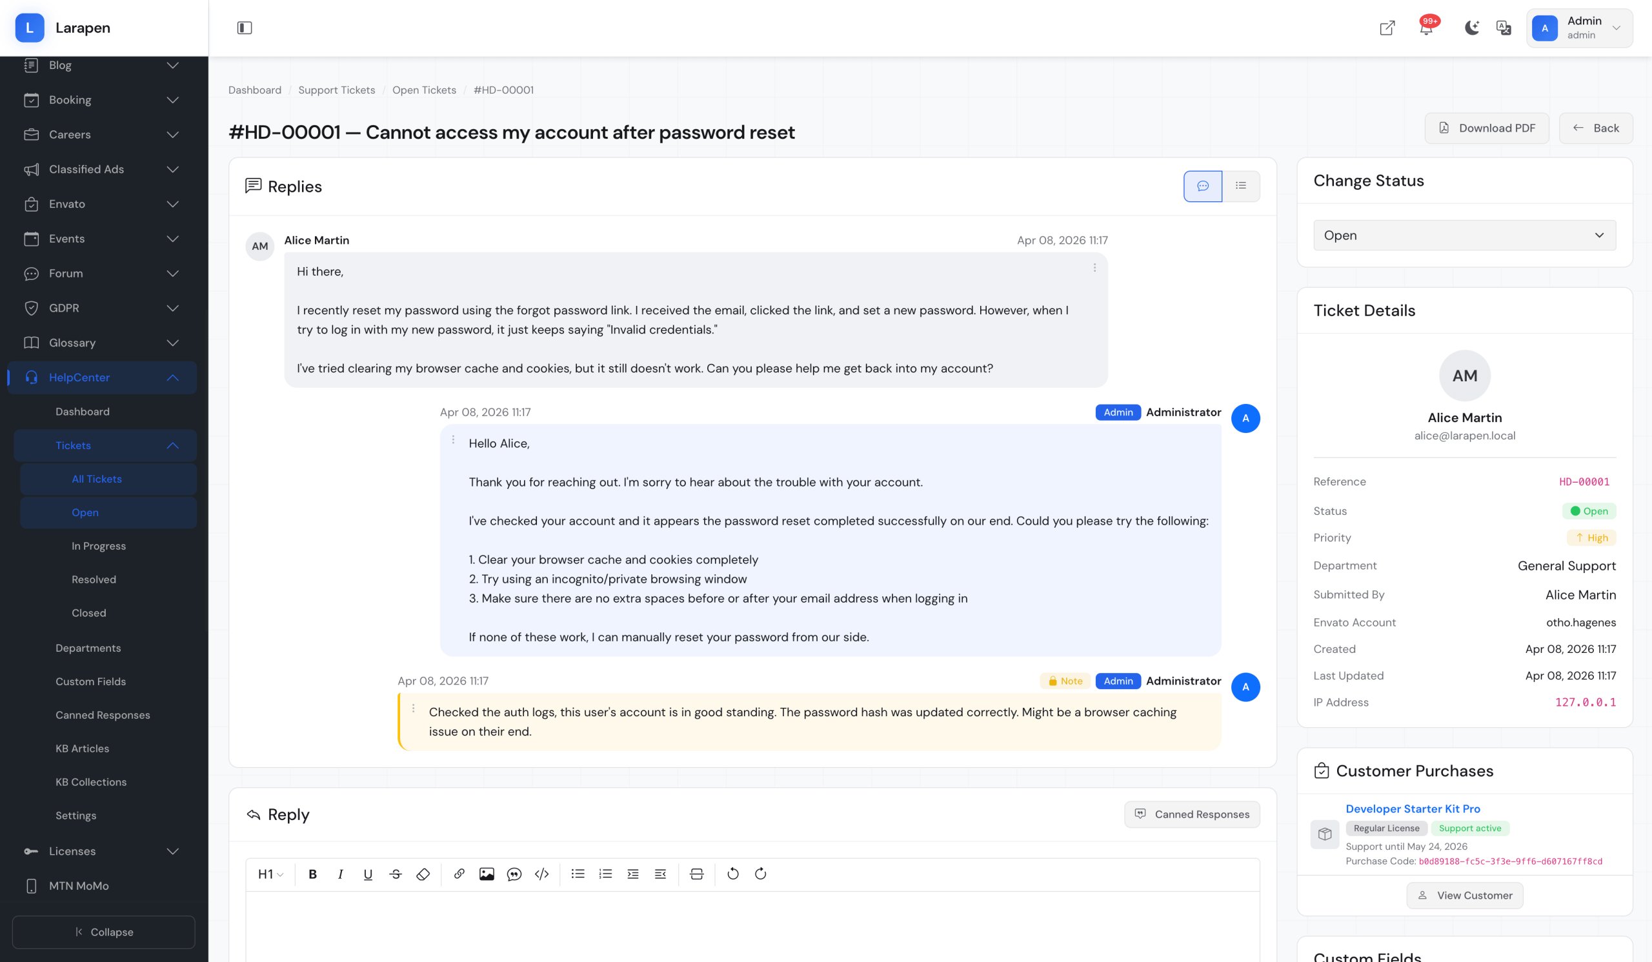Open the In Progress tickets menu item
This screenshot has height=962, width=1652.
pyautogui.click(x=98, y=546)
